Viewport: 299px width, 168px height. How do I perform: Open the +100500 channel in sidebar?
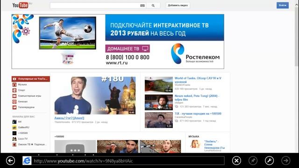23,133
